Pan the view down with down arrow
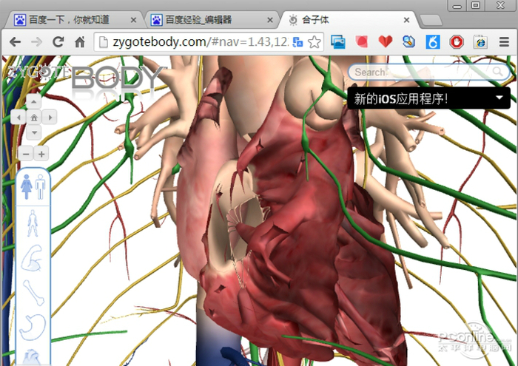This screenshot has width=518, height=366. pyautogui.click(x=34, y=132)
